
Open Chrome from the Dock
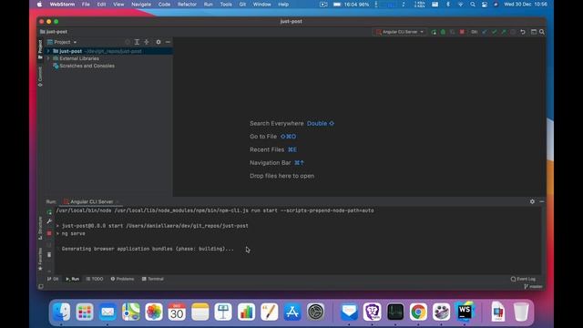tap(418, 312)
